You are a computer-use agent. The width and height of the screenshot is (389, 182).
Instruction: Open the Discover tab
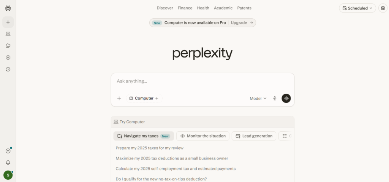point(165,8)
